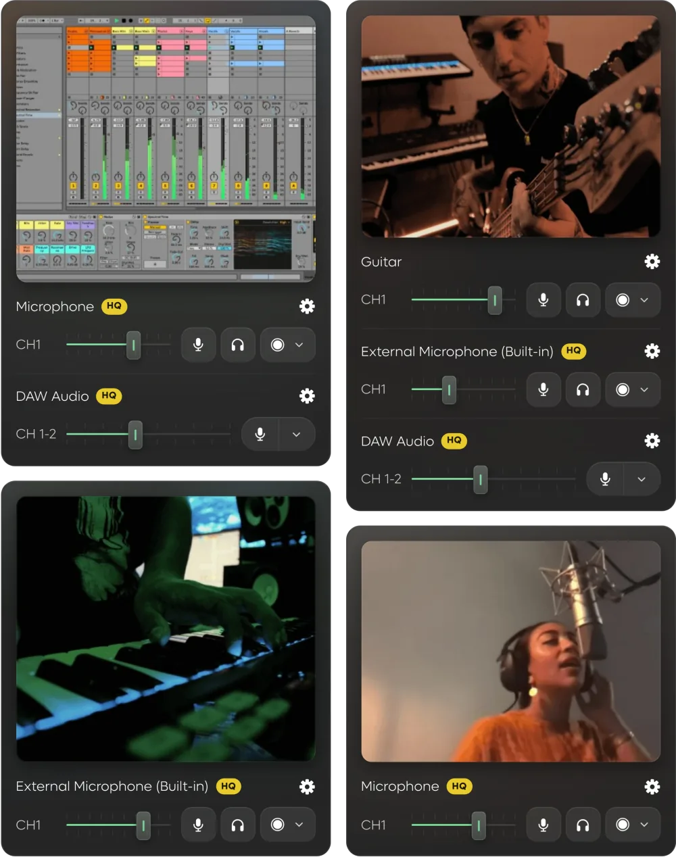
Task: Open settings gear for Microphone in DAW-mixer card
Action: pos(307,306)
